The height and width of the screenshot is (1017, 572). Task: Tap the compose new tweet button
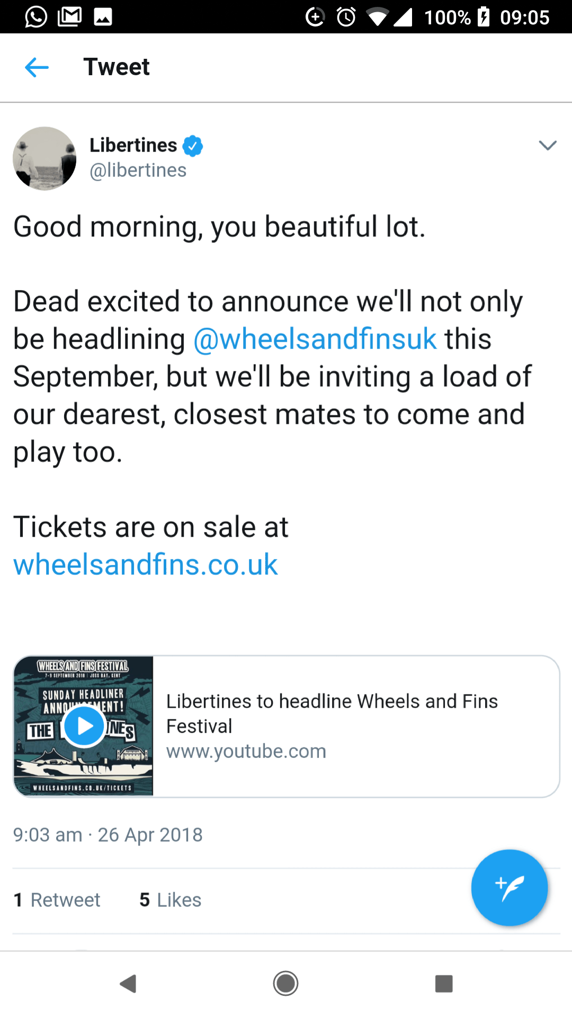coord(509,888)
